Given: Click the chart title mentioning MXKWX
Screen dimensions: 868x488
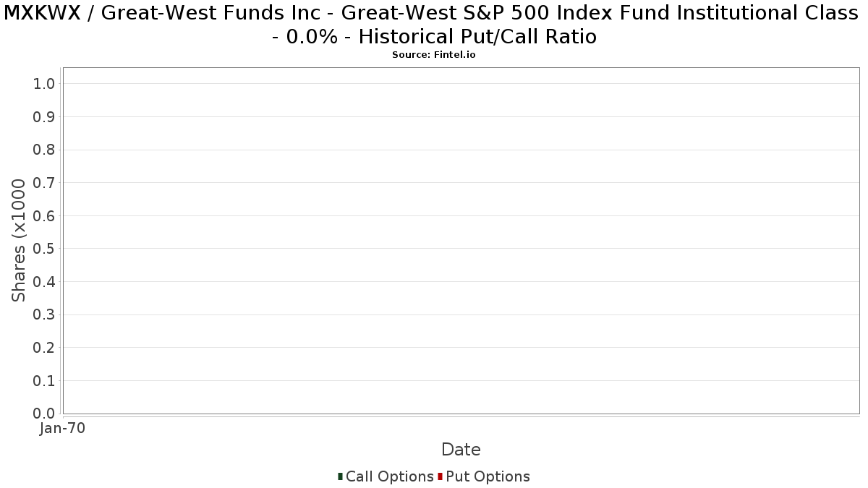Looking at the screenshot, I should [434, 25].
